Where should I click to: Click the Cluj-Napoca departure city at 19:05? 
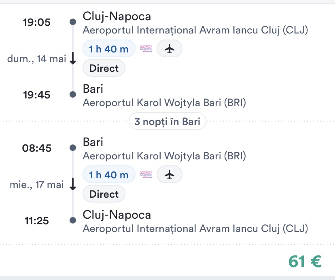pos(117,17)
